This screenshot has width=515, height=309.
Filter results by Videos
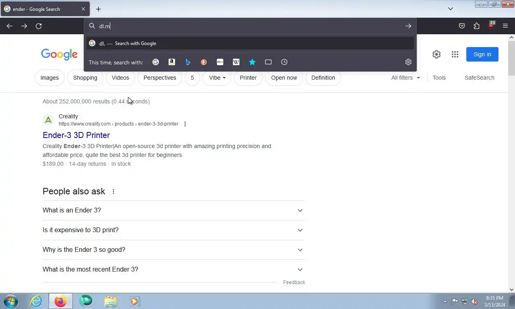click(120, 78)
